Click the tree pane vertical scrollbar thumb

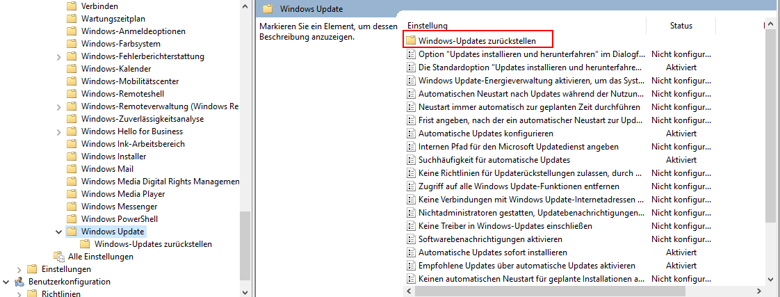[x=245, y=246]
